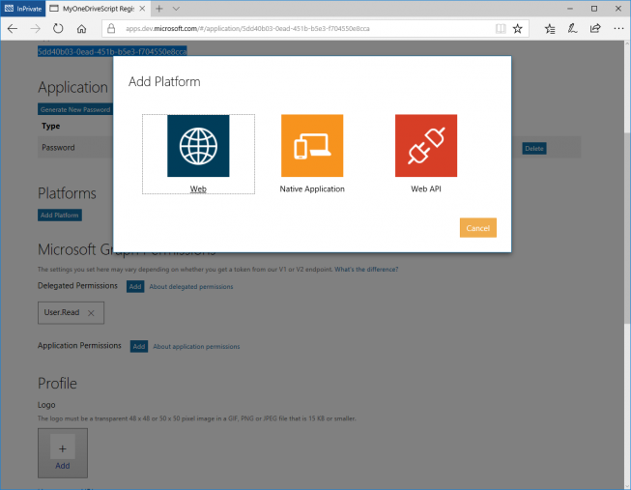Click the Platforms heading
The width and height of the screenshot is (631, 490).
point(67,193)
